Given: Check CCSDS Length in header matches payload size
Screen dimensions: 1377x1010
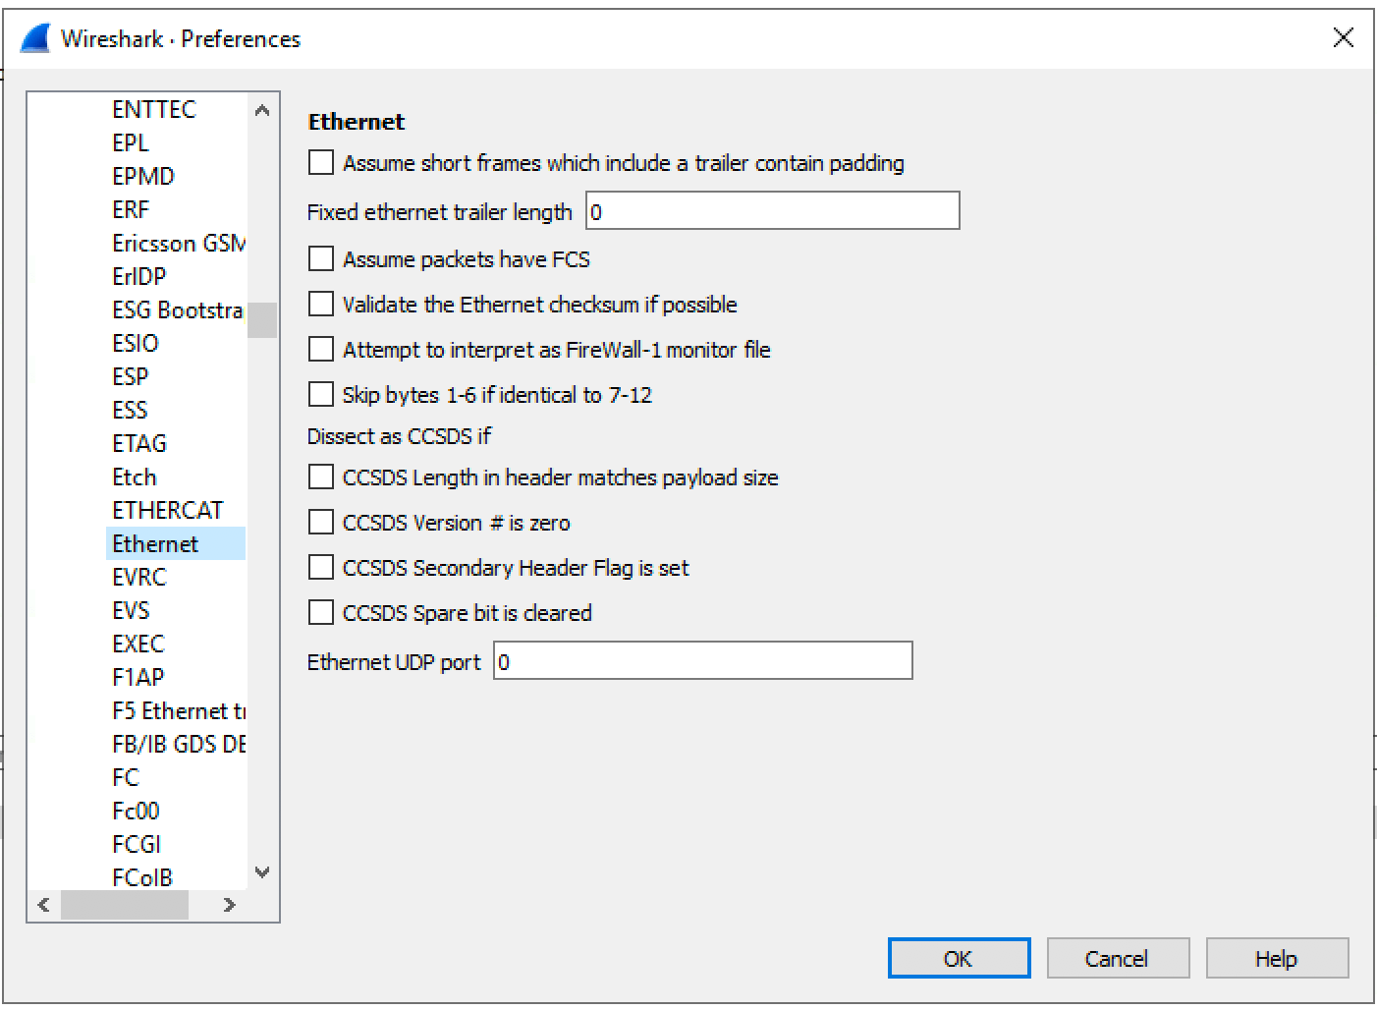Looking at the screenshot, I should tap(320, 477).
